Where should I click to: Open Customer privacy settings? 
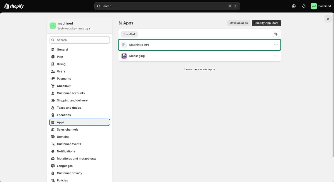pyautogui.click(x=80, y=173)
